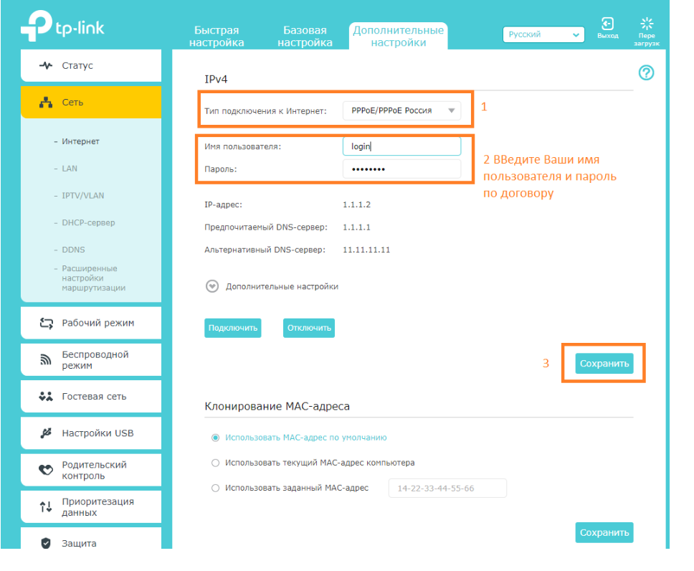Select default MAC address radio option
The width and height of the screenshot is (694, 571).
(215, 438)
